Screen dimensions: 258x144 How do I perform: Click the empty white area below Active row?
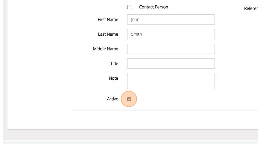pos(150,120)
